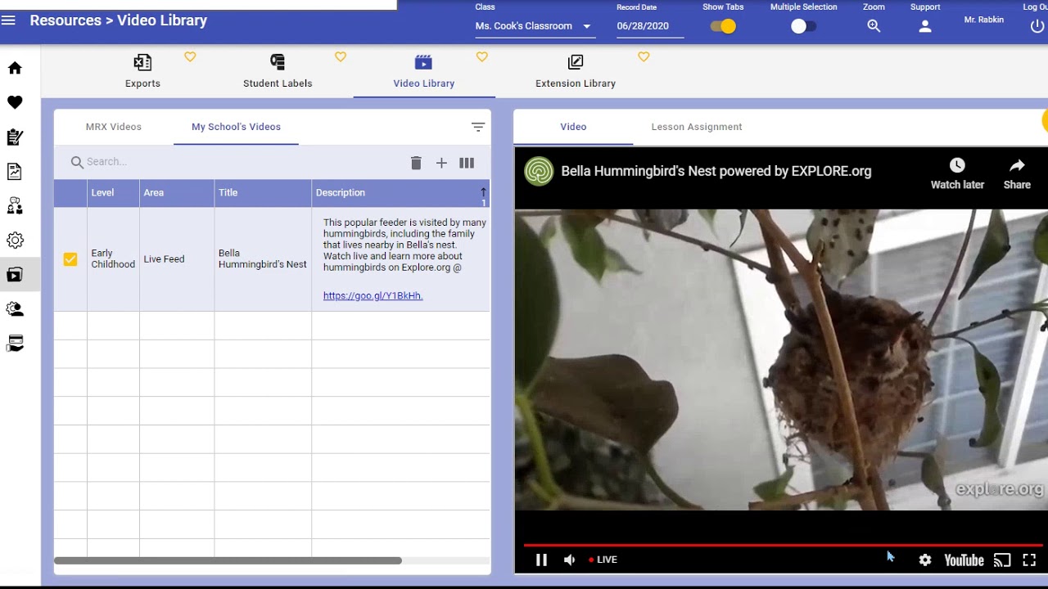Open the MRX Videos tab
This screenshot has width=1048, height=589.
pyautogui.click(x=114, y=127)
